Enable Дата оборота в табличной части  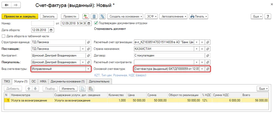(x=3, y=36)
